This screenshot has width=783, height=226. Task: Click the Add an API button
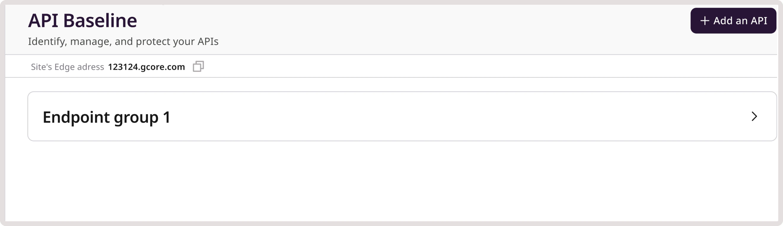733,21
